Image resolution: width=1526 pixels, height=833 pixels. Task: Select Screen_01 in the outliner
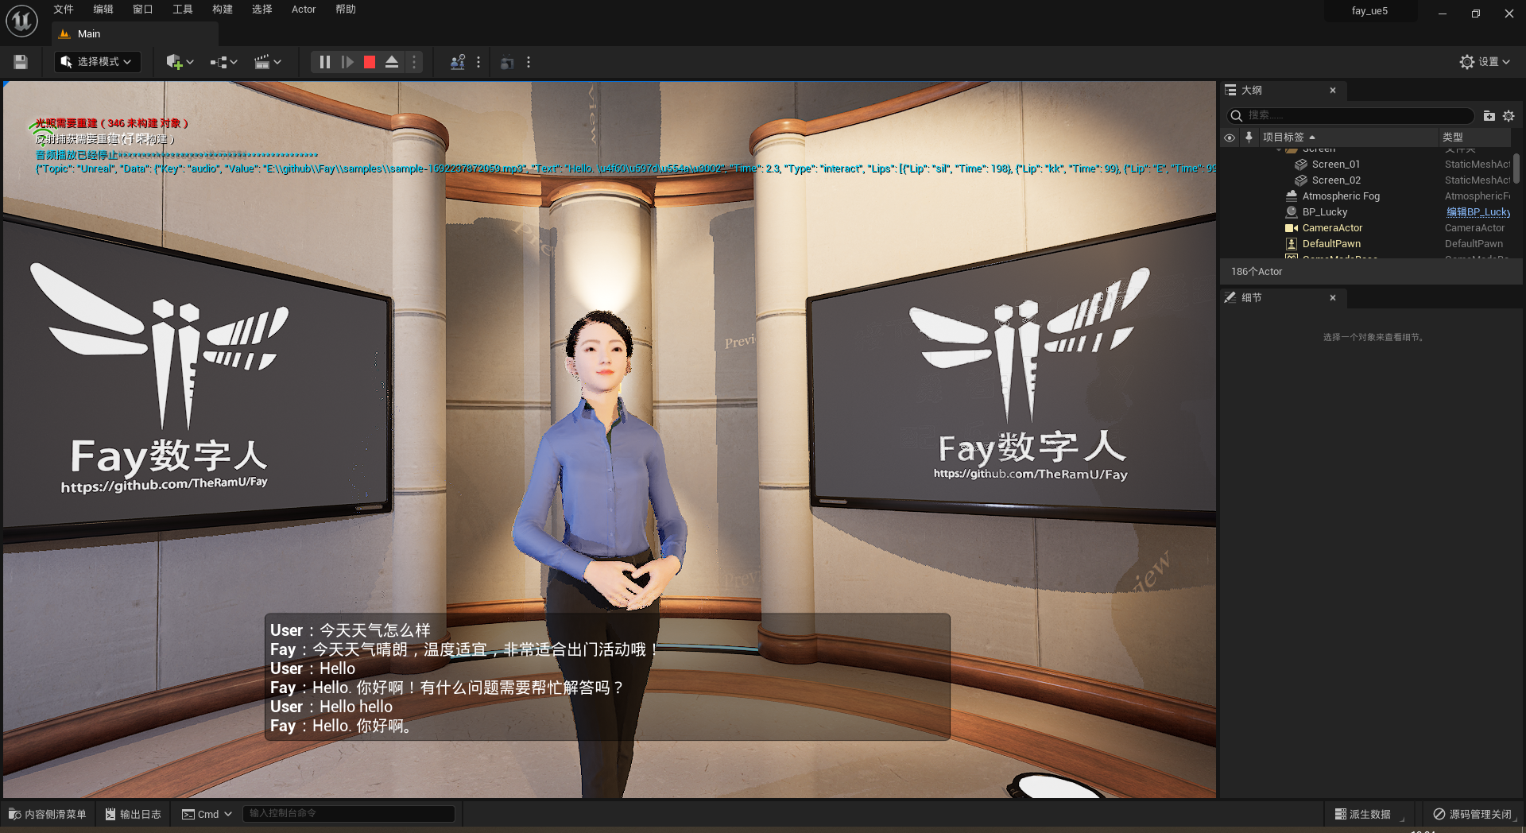(x=1335, y=165)
